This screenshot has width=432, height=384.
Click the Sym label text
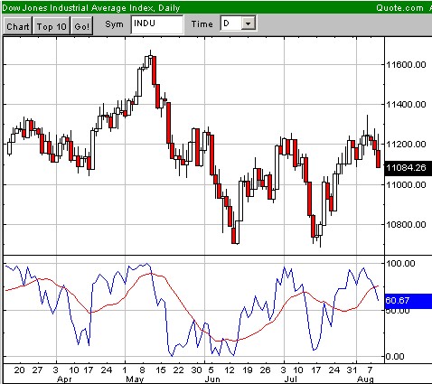(x=114, y=24)
